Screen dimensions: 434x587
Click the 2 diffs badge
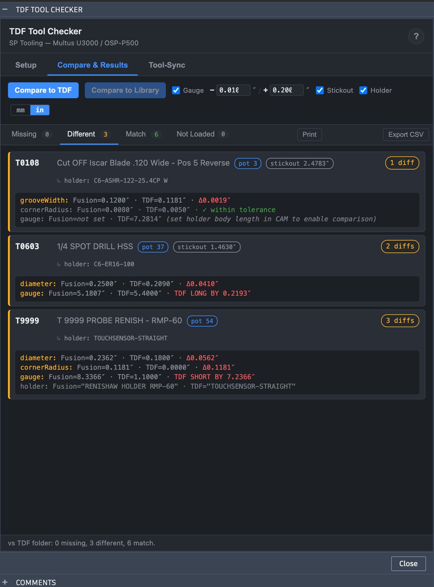click(x=400, y=246)
